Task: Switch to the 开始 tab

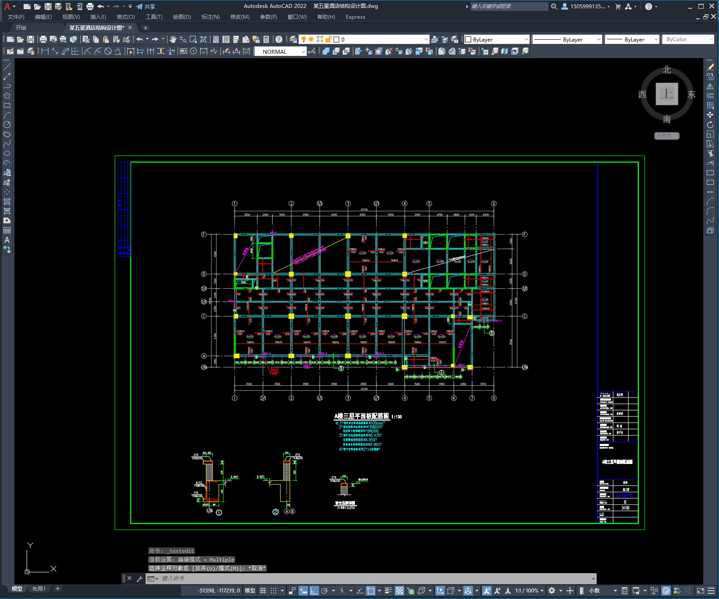Action: [x=21, y=28]
